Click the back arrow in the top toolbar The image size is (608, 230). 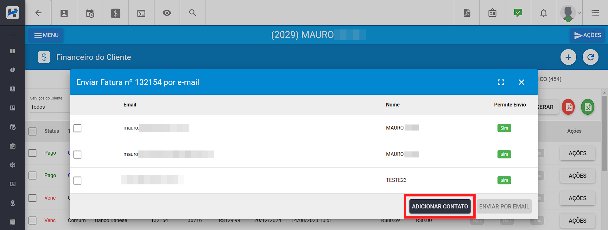click(38, 13)
